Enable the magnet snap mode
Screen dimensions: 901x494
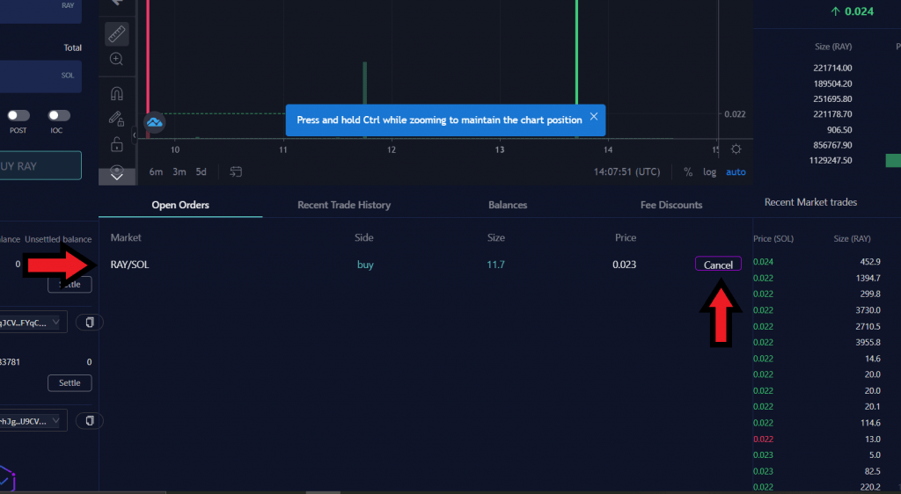(116, 93)
